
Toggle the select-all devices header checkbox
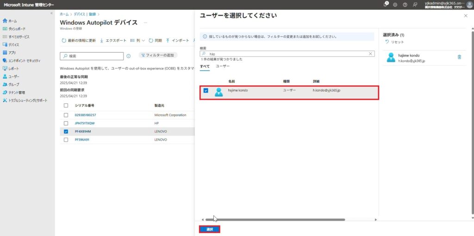pyautogui.click(x=66, y=106)
